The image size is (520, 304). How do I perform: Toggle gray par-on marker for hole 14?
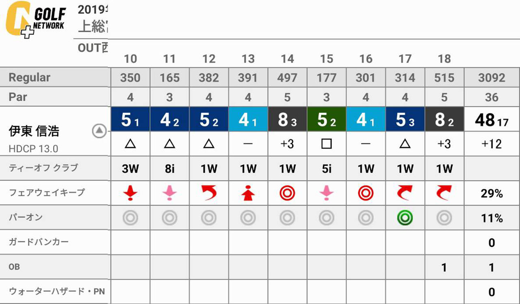(287, 218)
